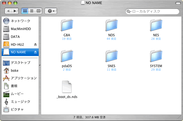Click the _boot_ds.nds file name
The width and height of the screenshot is (183, 121).
(67, 97)
